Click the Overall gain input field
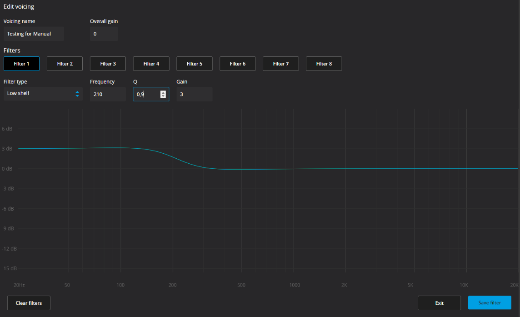 click(x=104, y=34)
